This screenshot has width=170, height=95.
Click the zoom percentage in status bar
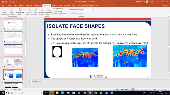pos(165,89)
